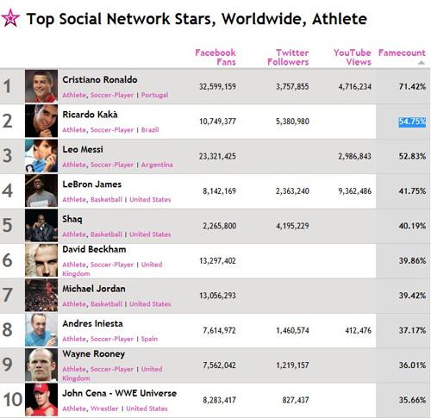Sort by Facebook Fans column header

pos(215,57)
